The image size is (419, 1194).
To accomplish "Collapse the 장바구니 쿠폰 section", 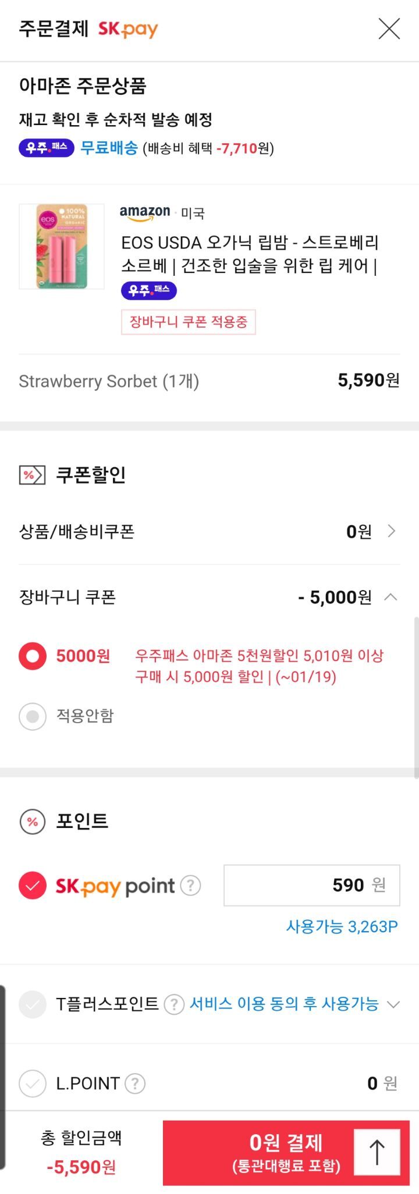I will [x=391, y=597].
